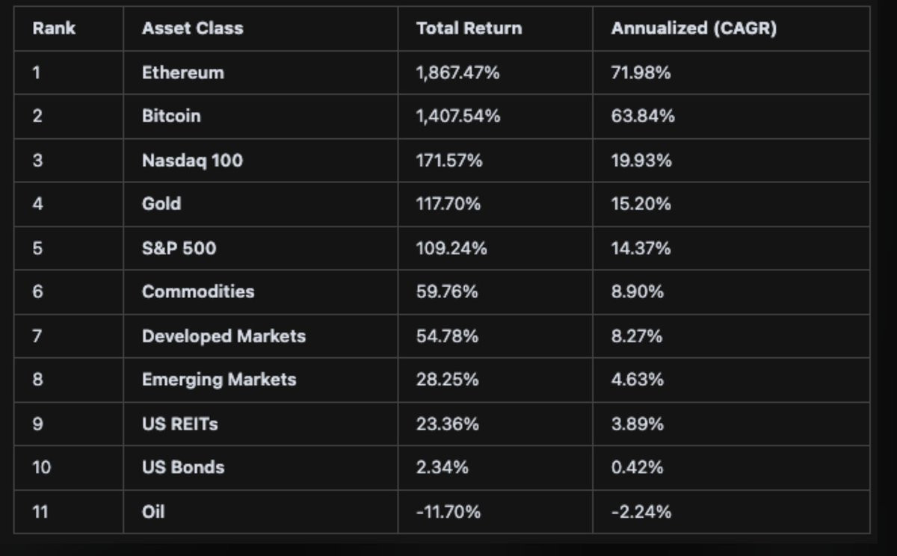The width and height of the screenshot is (897, 556).
Task: Select Ethereum's 1,867.47% total return value
Action: [457, 72]
